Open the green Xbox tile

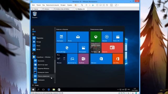point(96,37)
